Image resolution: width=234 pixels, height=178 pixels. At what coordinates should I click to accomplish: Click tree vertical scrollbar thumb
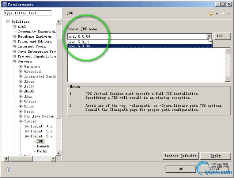(58, 79)
